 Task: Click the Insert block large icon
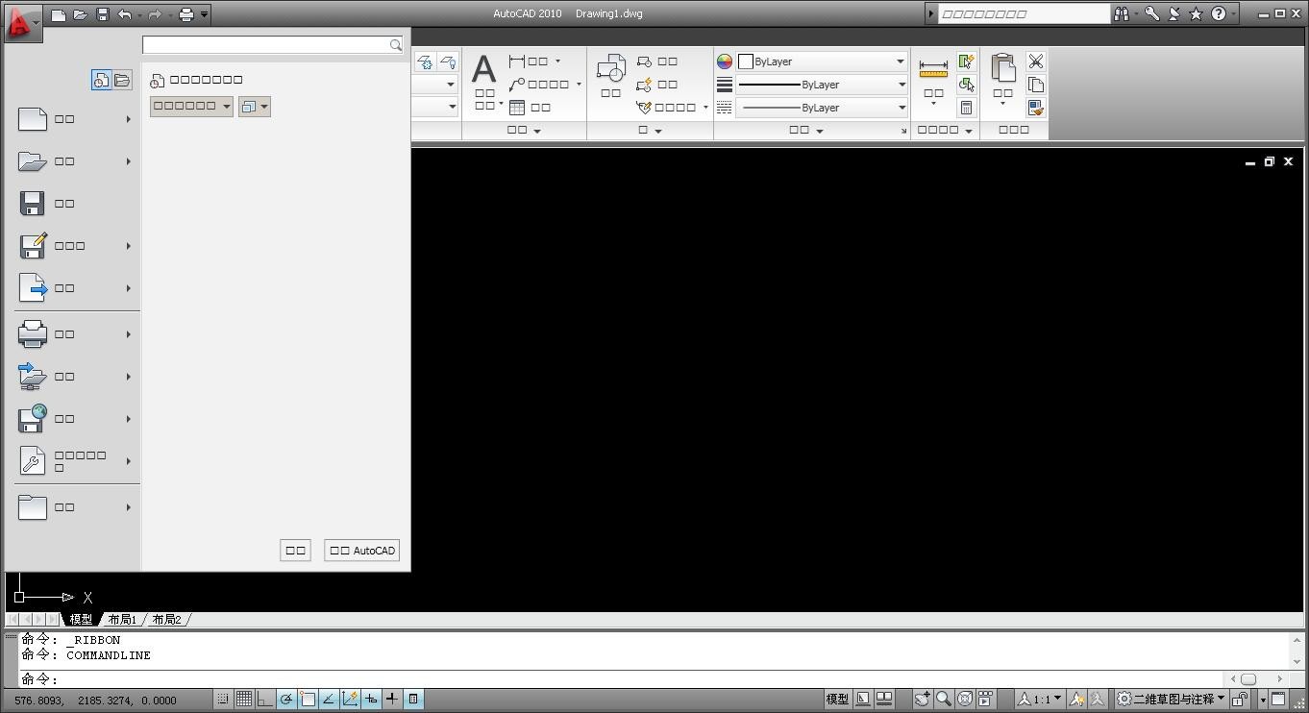(x=611, y=69)
